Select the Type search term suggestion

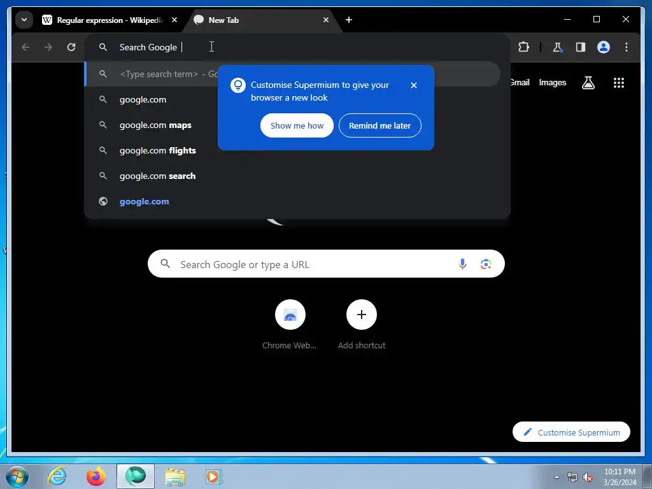click(292, 74)
